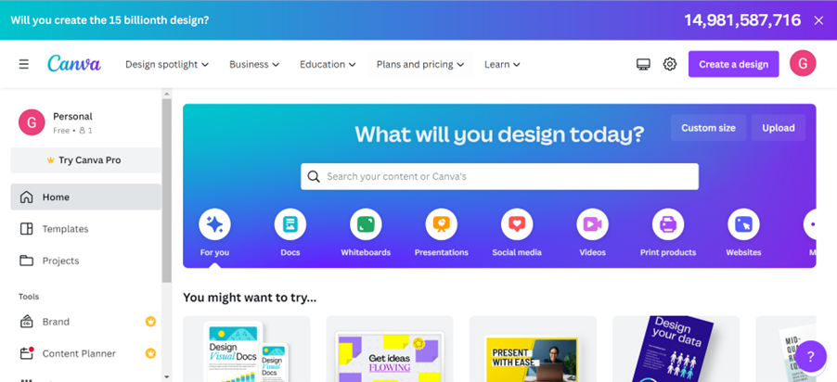The height and width of the screenshot is (382, 837).
Task: Open the Docs category icon
Action: pos(290,224)
